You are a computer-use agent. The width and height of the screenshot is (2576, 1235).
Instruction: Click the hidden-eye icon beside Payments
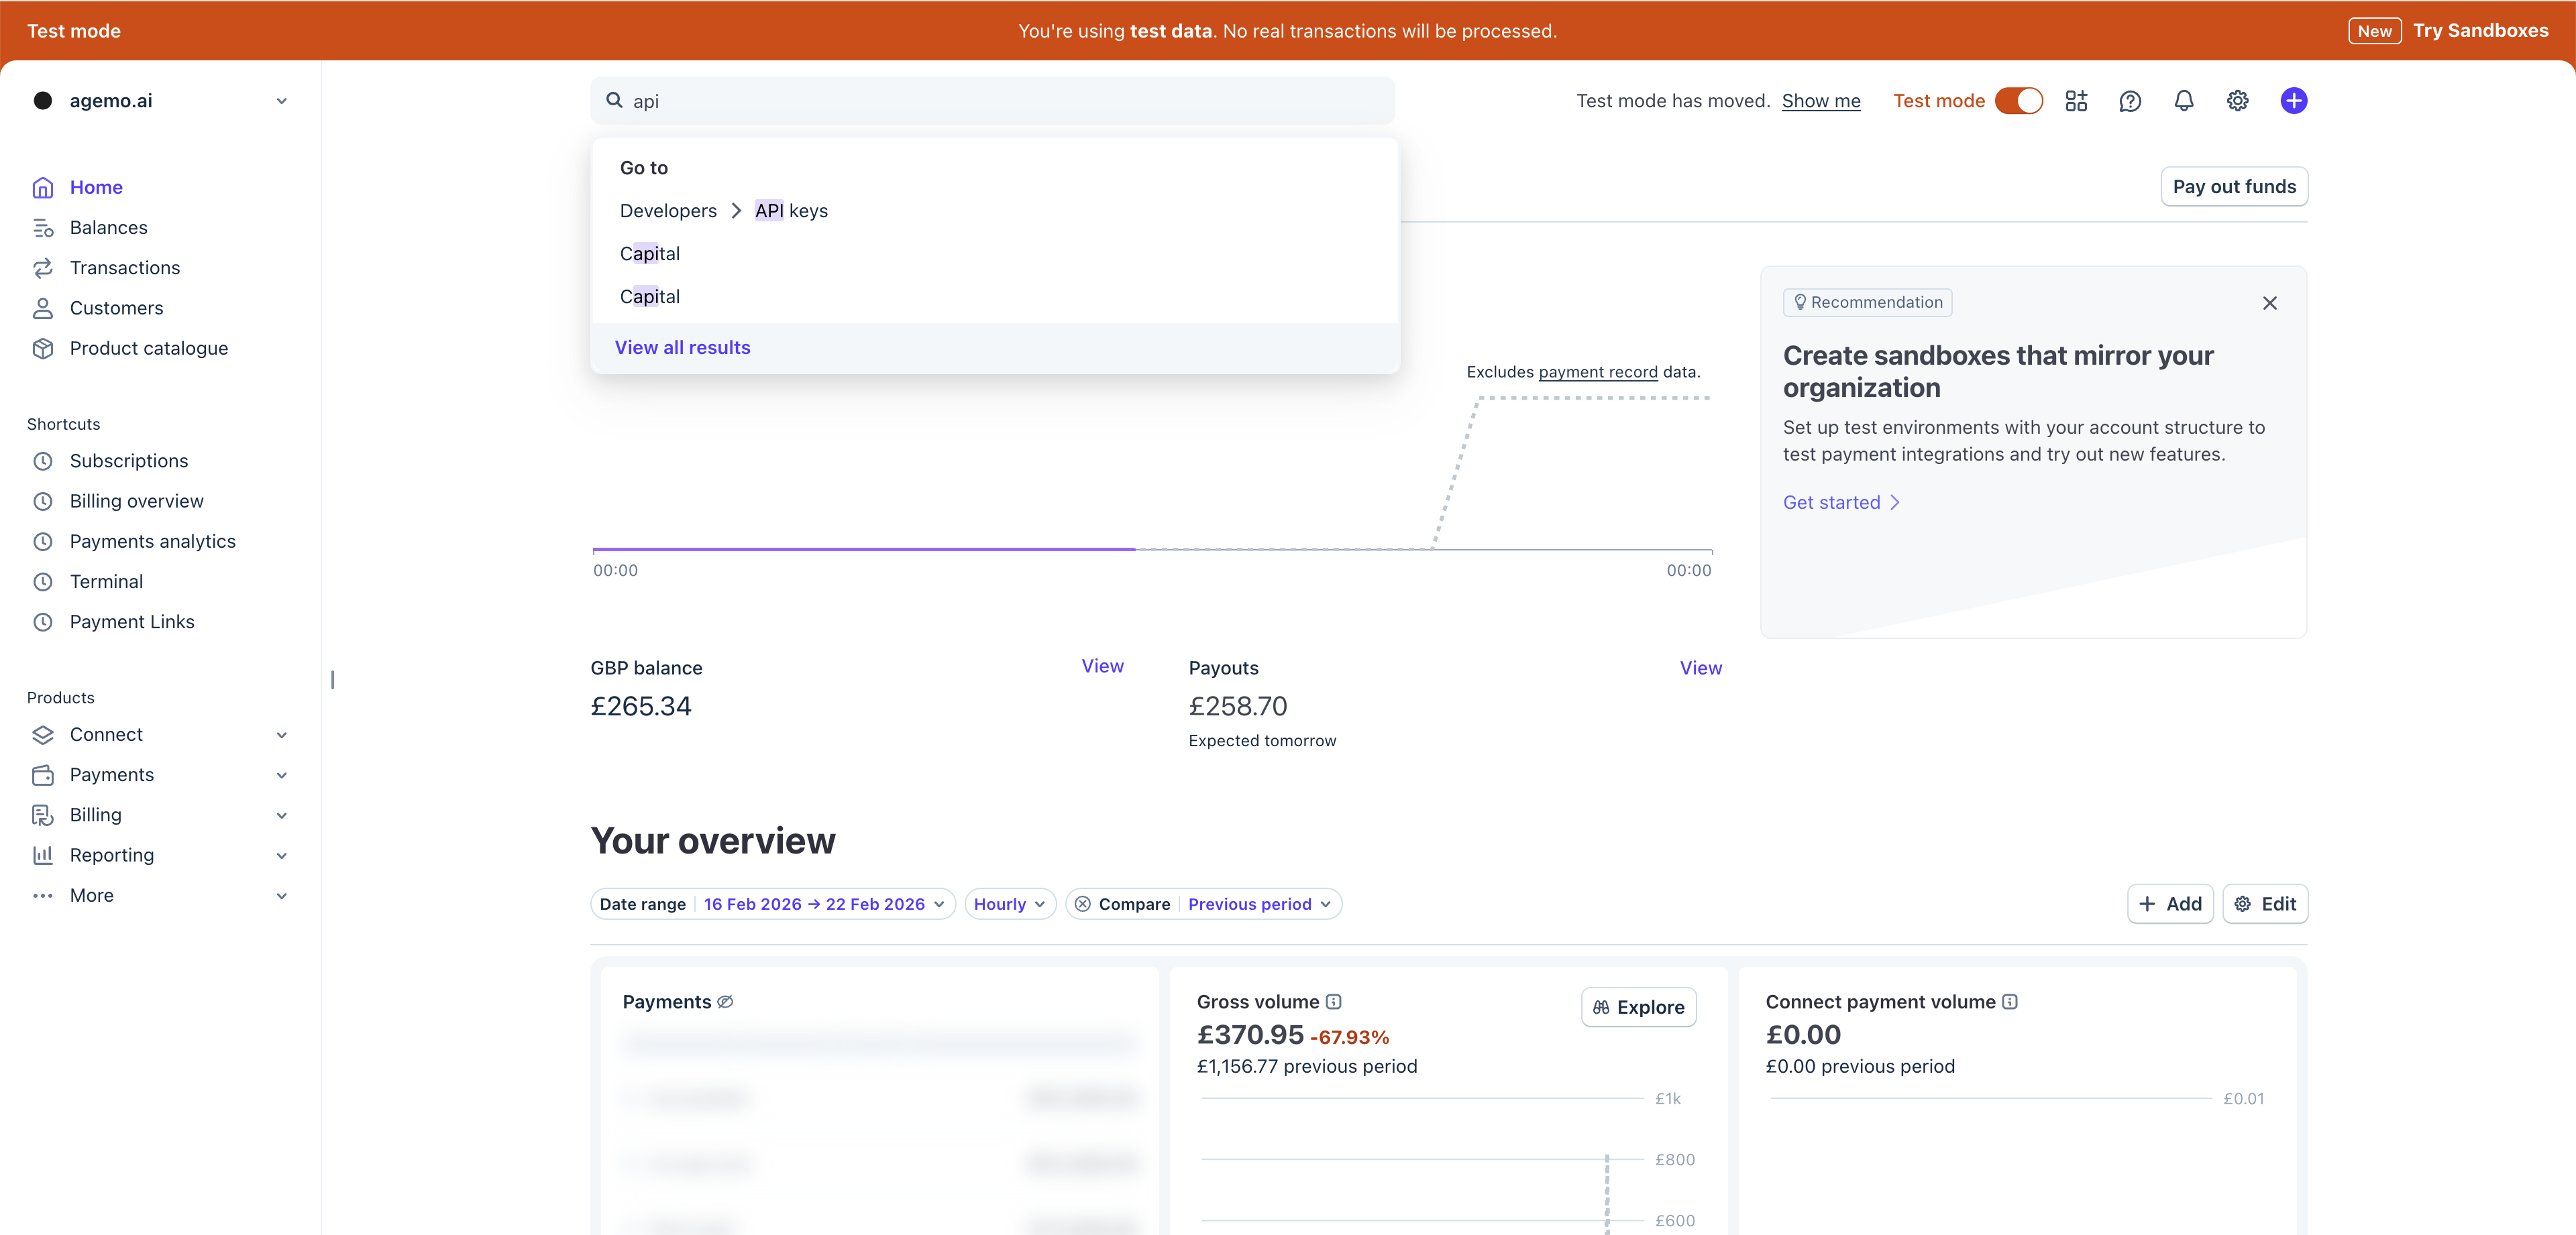[x=726, y=1001]
